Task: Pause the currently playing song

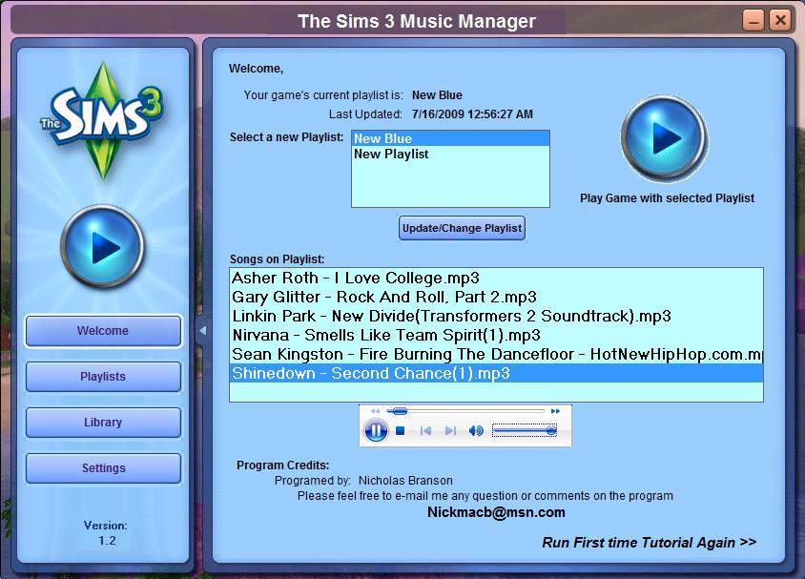Action: [x=376, y=430]
